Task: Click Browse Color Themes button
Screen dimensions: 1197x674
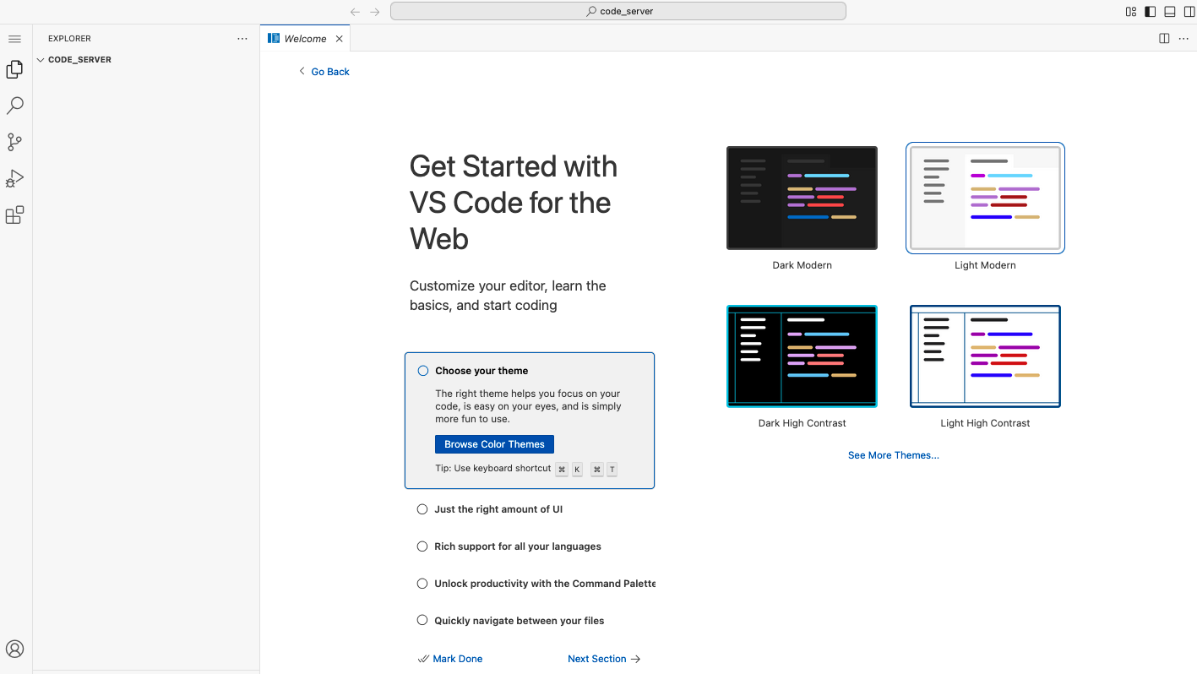Action: click(494, 444)
